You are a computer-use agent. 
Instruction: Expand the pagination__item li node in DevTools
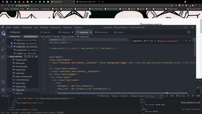click(12, 103)
